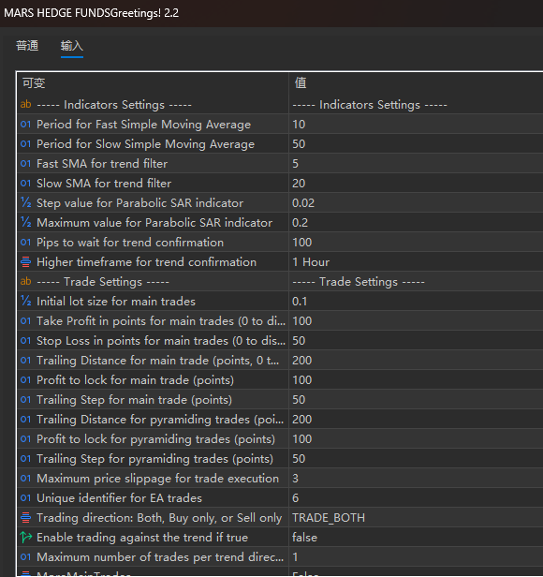
Task: Select the 'Profit to lock for main trade (points)' label
Action: (x=135, y=380)
